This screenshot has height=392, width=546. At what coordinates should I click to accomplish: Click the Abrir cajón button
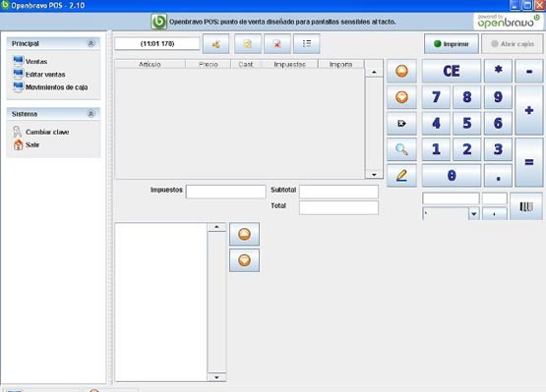coord(513,44)
